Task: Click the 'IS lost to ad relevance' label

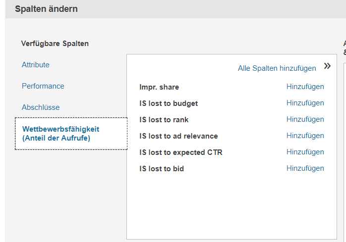Action: pos(178,136)
